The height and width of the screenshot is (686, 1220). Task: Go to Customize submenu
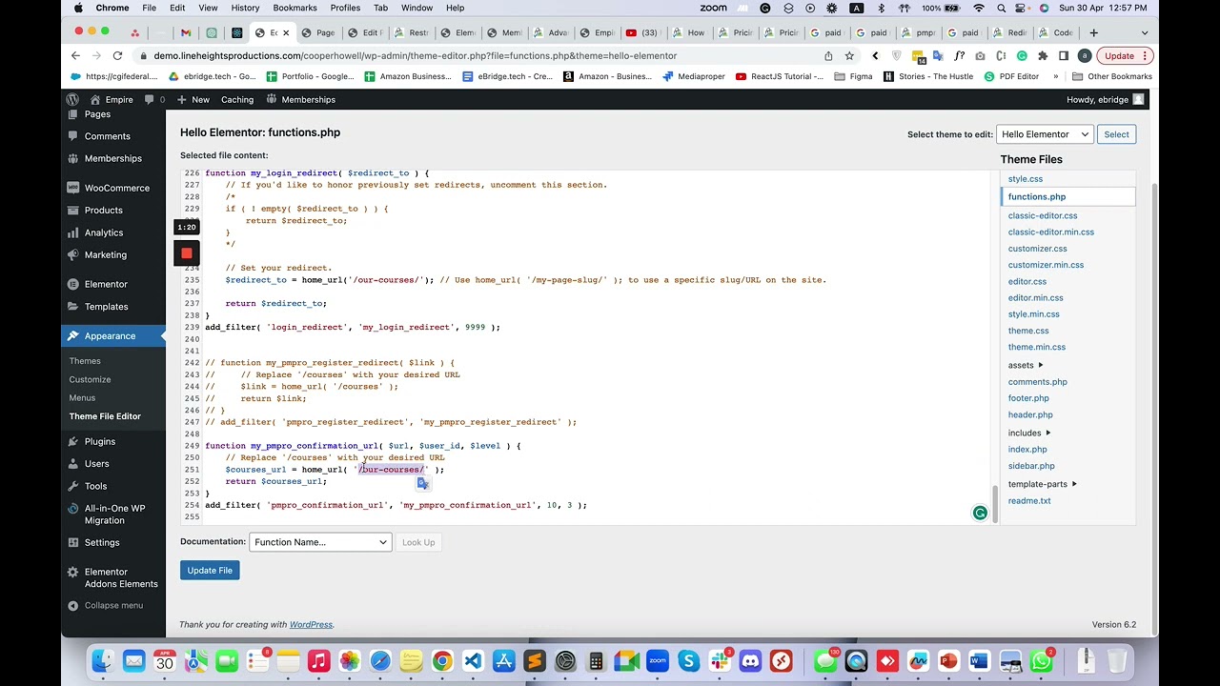[90, 379]
